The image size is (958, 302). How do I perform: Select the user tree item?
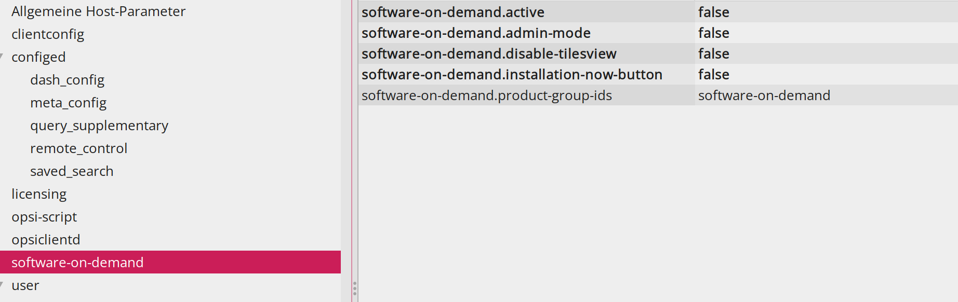click(x=26, y=284)
